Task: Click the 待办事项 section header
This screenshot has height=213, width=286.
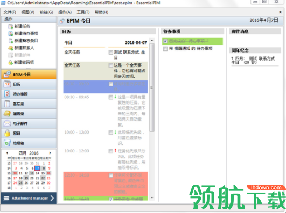Action: point(193,32)
